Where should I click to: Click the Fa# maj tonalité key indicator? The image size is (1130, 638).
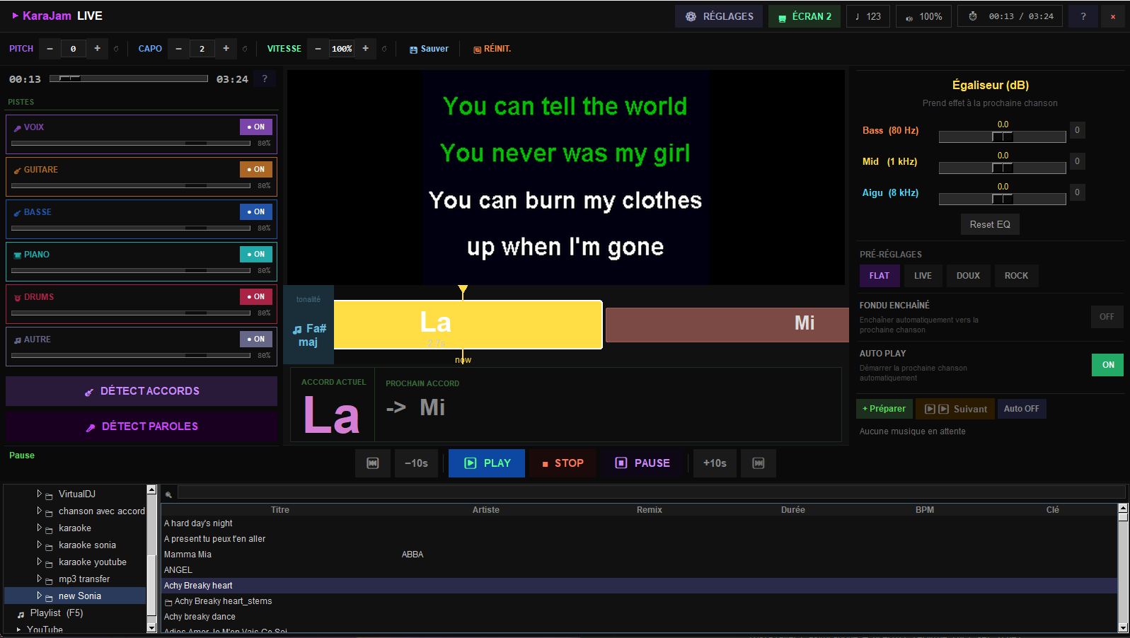(309, 335)
